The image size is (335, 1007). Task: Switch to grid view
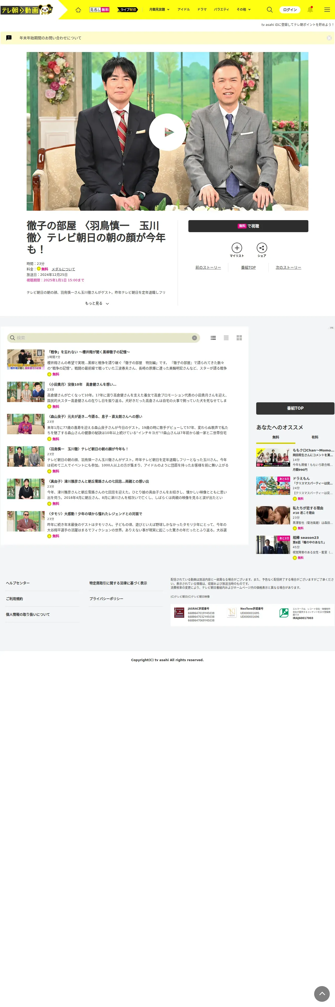point(240,338)
